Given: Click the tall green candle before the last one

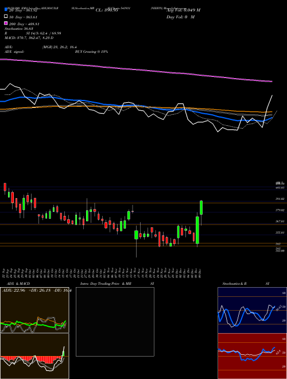Looking at the screenshot, I should pos(197,230).
